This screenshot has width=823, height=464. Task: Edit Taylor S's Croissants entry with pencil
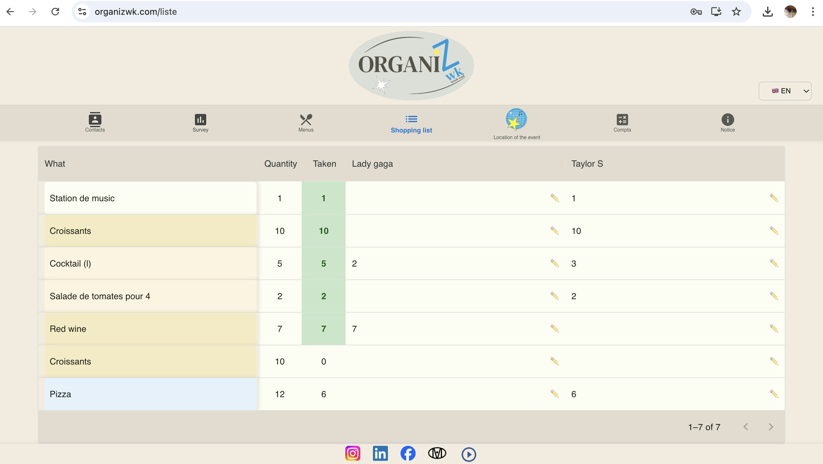coord(774,231)
